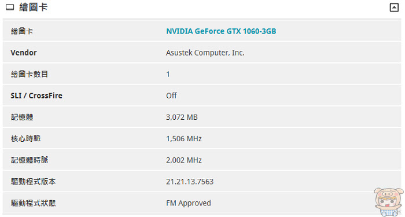Click Asustek Computer, Inc. vendor value
The width and height of the screenshot is (405, 217).
pyautogui.click(x=205, y=53)
